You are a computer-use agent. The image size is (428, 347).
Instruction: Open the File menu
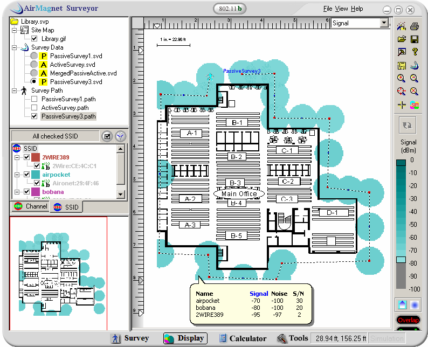click(x=328, y=9)
